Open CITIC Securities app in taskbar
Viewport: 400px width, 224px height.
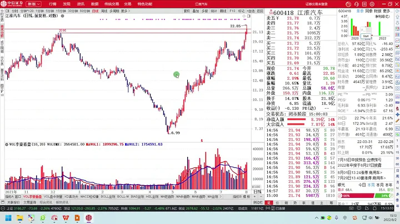[88, 218]
